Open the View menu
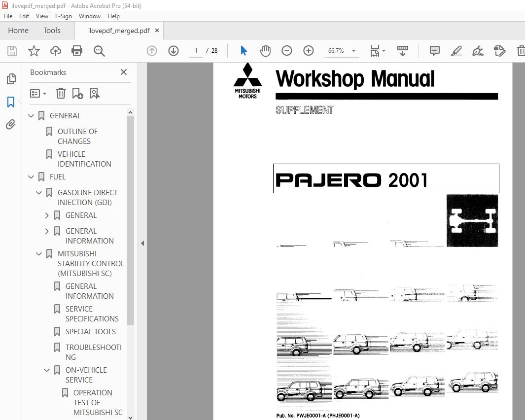Viewport: 525px width, 420px height. click(42, 16)
